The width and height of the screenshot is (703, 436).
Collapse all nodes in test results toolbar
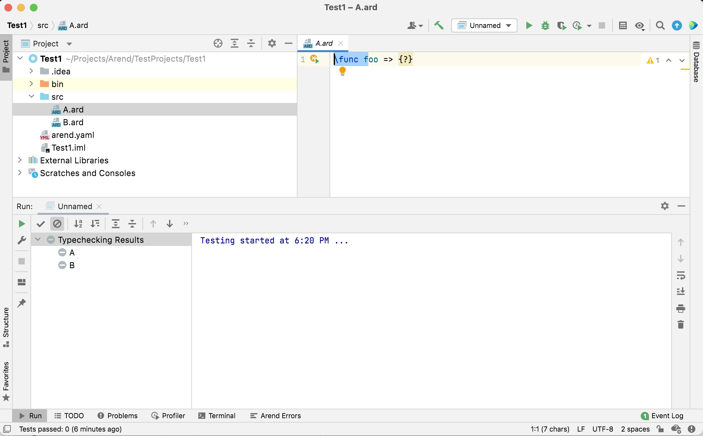coord(132,223)
